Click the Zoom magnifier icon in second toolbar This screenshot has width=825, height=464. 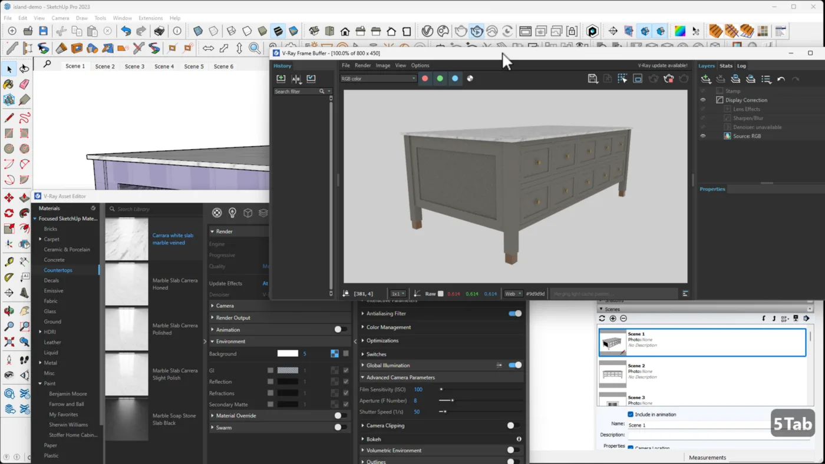pyautogui.click(x=254, y=48)
